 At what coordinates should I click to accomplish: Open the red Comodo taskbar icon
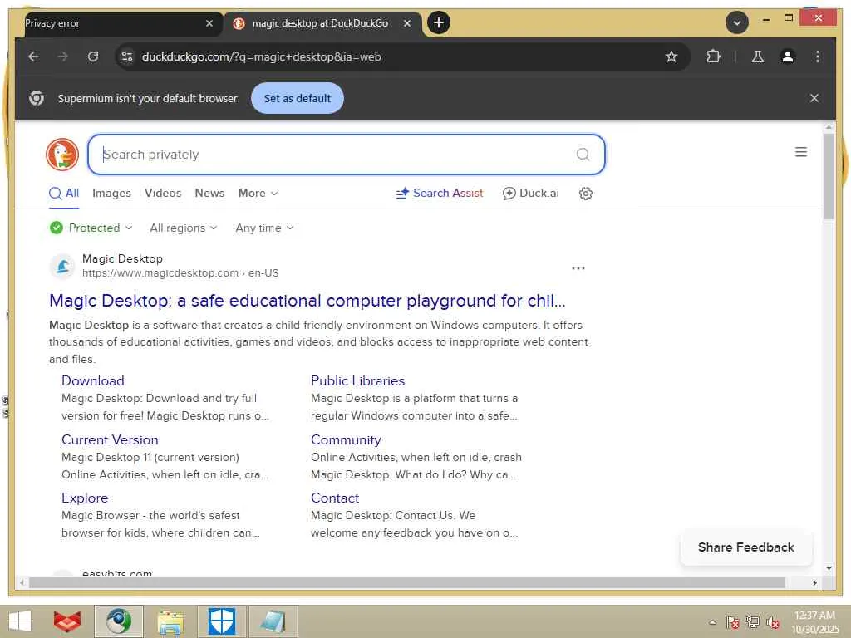(67, 621)
